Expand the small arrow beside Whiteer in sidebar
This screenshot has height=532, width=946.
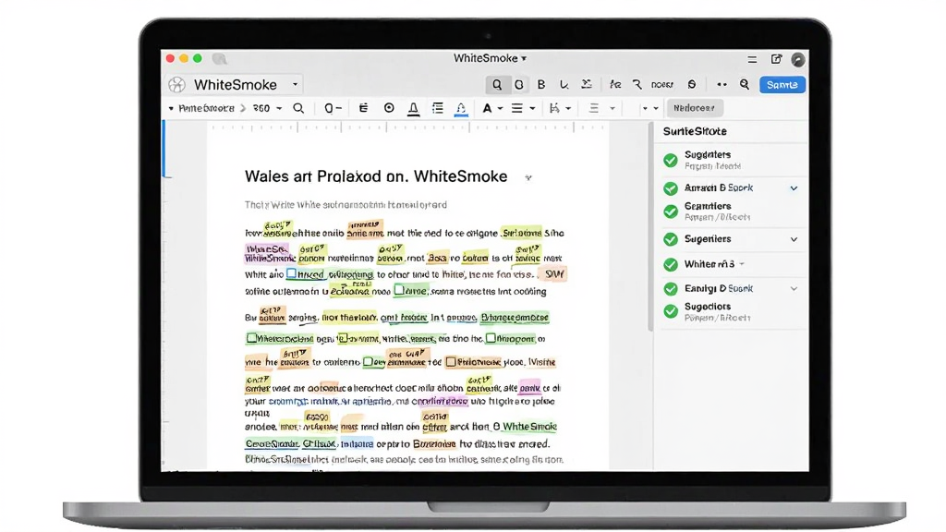[742, 264]
